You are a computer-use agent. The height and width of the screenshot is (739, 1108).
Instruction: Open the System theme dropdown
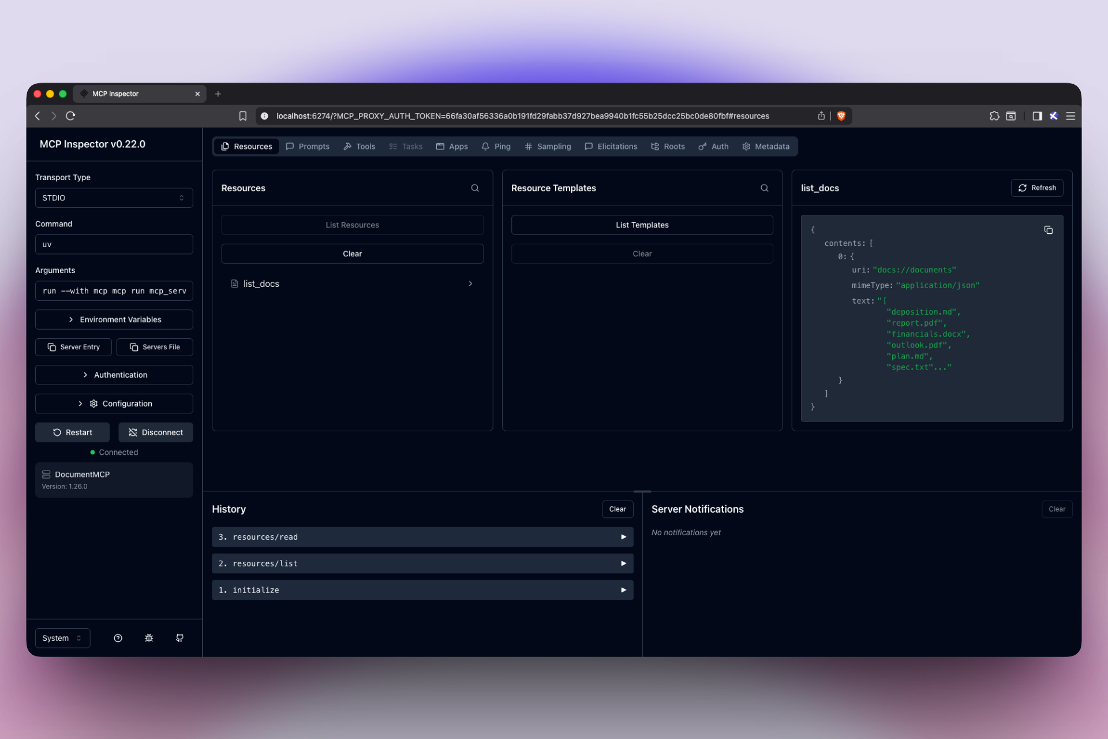click(62, 638)
